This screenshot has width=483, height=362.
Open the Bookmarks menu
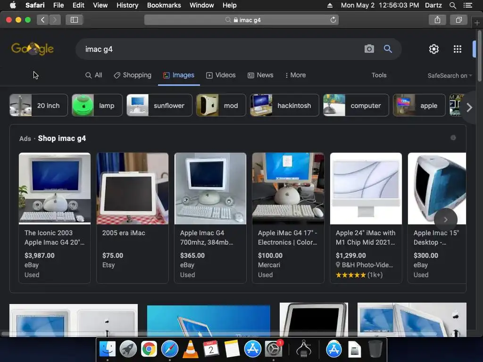pos(164,5)
